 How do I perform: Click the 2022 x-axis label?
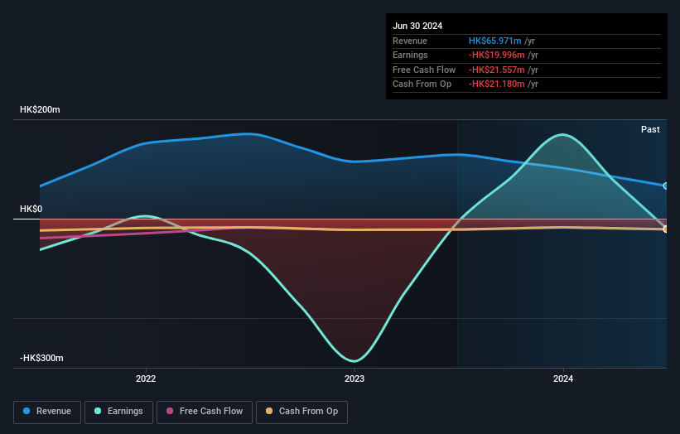146,379
